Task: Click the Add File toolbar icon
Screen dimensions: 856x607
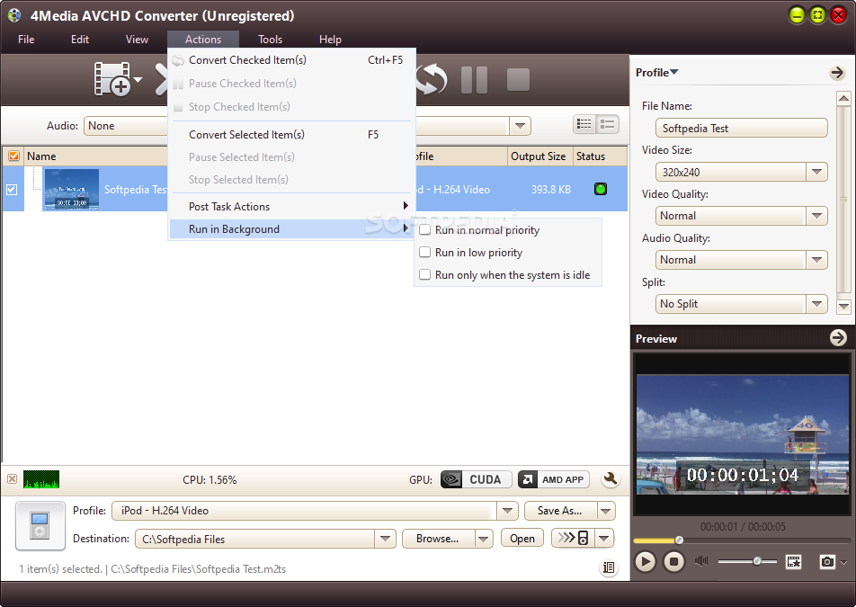Action: (111, 79)
